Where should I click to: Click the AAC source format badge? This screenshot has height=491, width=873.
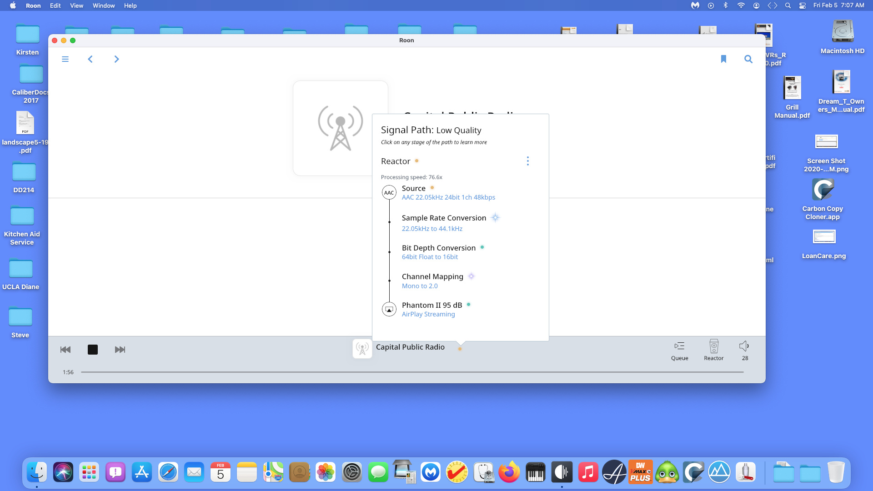click(389, 193)
